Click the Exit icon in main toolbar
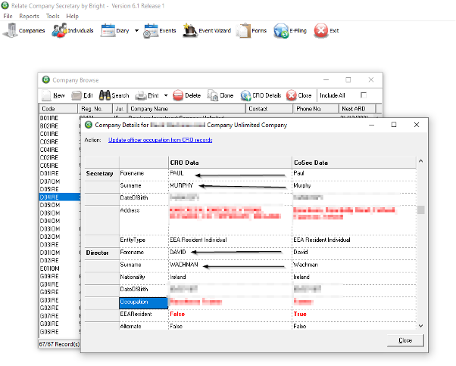This screenshot has height=366, width=456. coord(326,30)
